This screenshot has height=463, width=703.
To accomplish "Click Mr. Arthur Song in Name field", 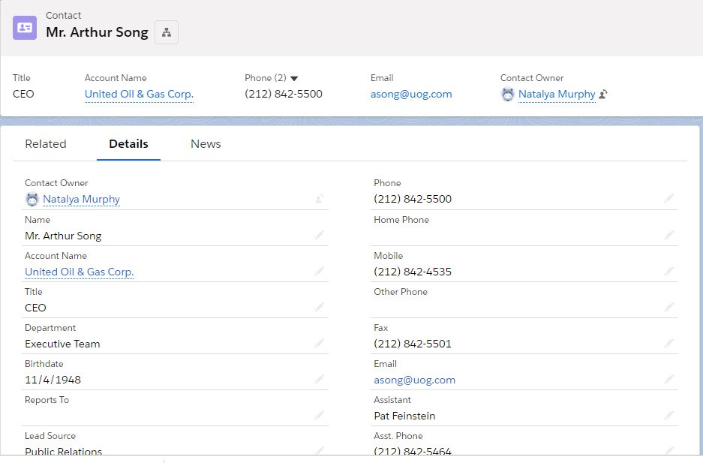I will tap(63, 236).
